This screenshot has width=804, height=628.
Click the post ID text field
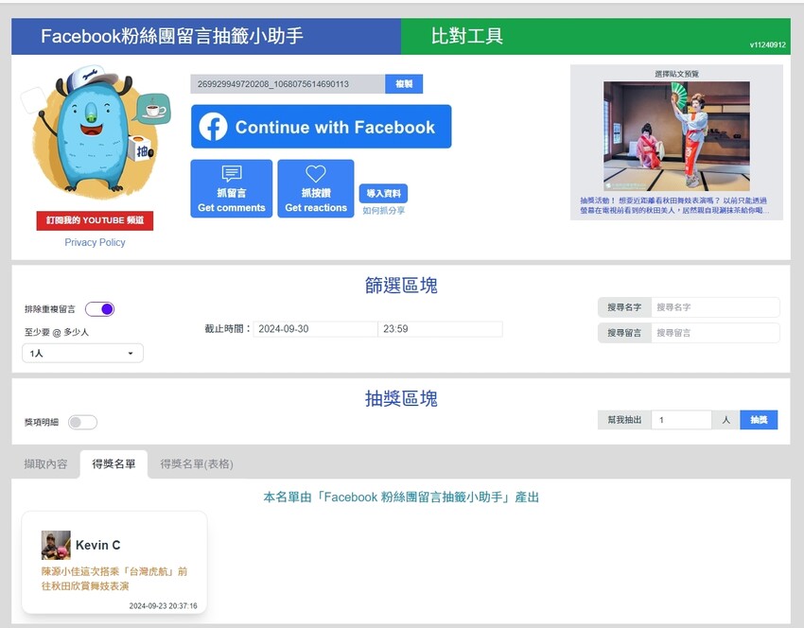(288, 84)
